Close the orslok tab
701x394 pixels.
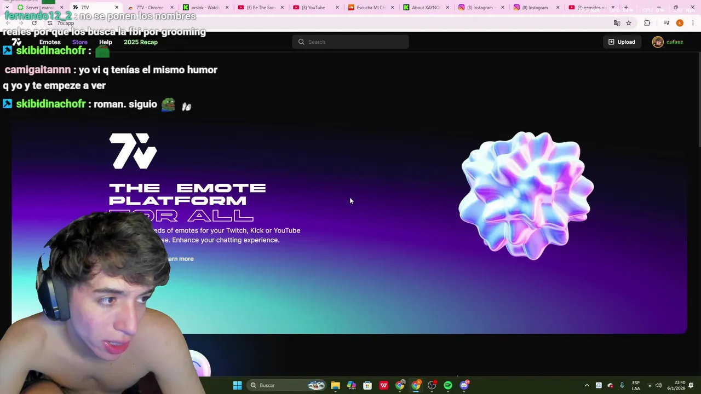tap(227, 8)
